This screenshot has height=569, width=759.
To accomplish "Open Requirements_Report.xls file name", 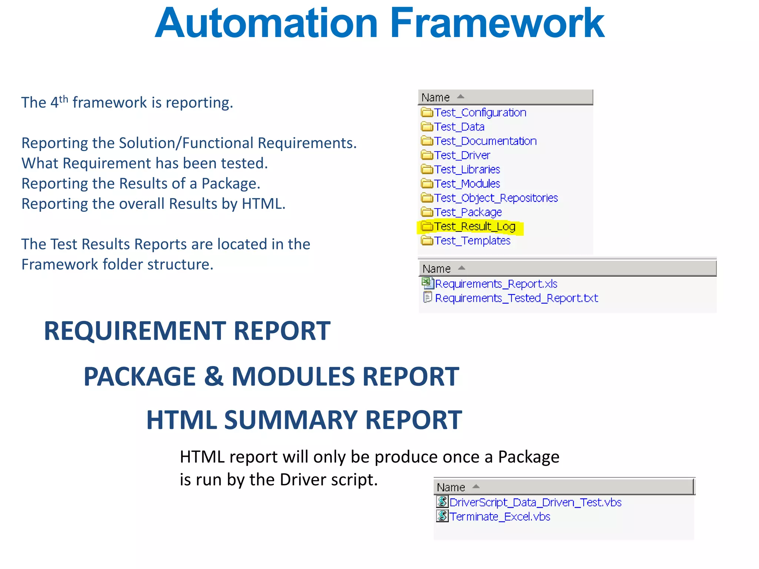I will (x=496, y=284).
